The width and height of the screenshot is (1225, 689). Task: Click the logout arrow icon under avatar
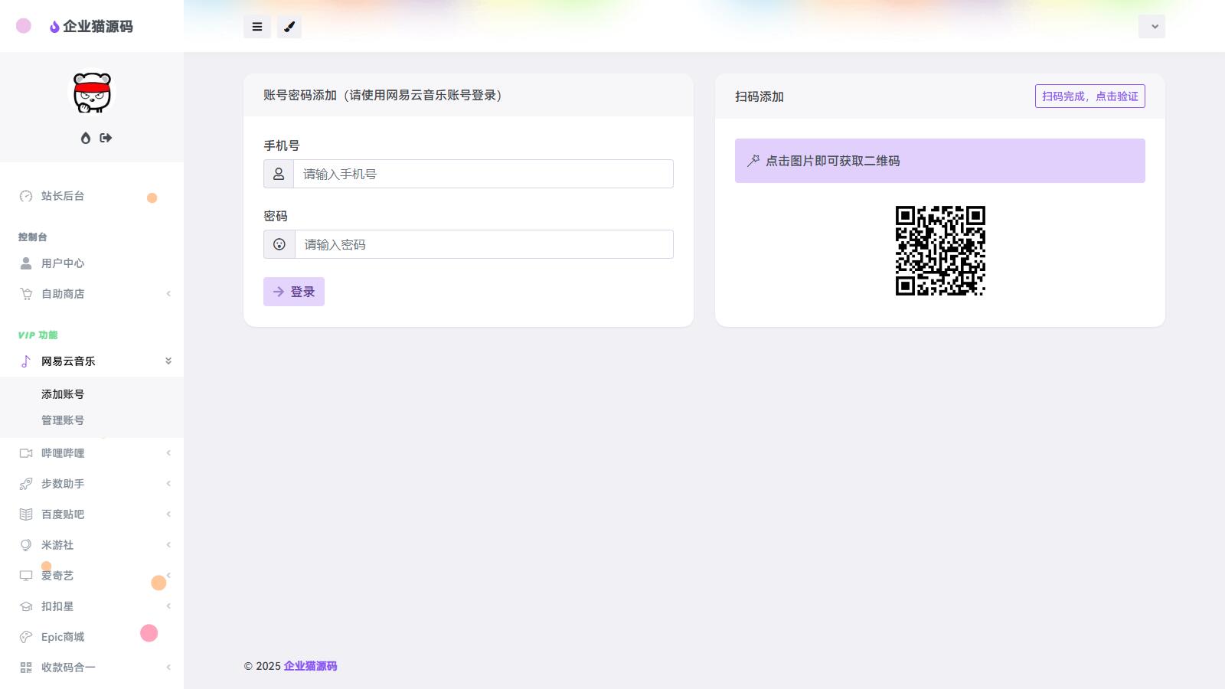coord(106,138)
